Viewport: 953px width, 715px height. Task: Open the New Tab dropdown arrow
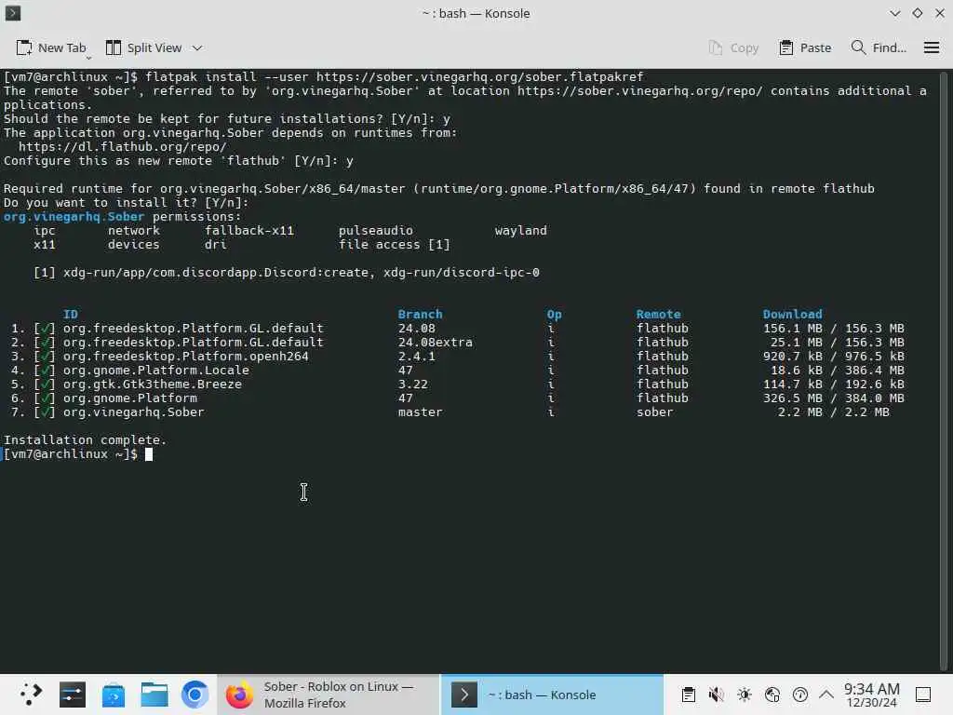tap(88, 58)
